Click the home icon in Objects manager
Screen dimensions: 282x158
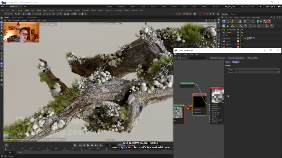tap(274, 17)
